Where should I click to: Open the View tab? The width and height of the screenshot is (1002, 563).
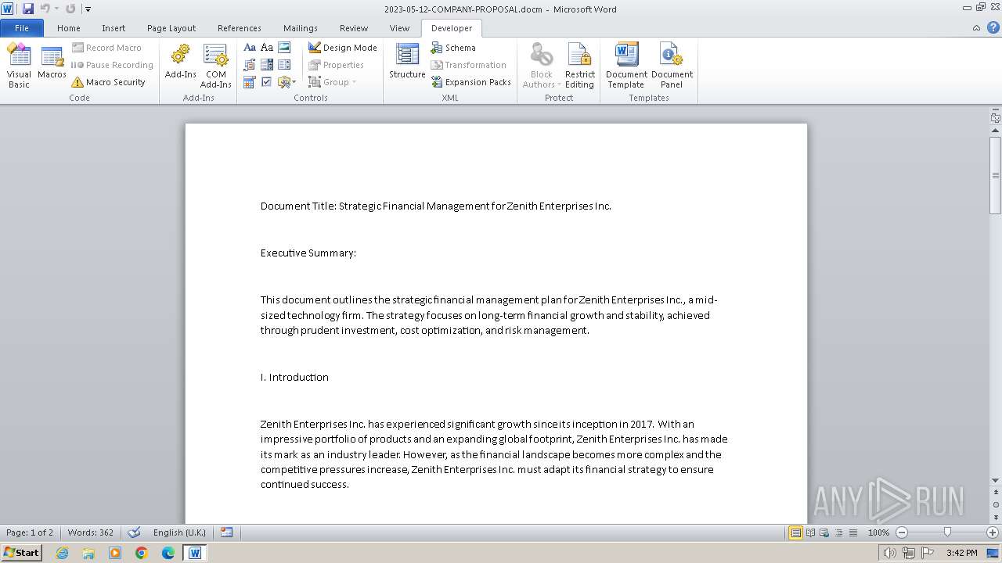[x=399, y=28]
